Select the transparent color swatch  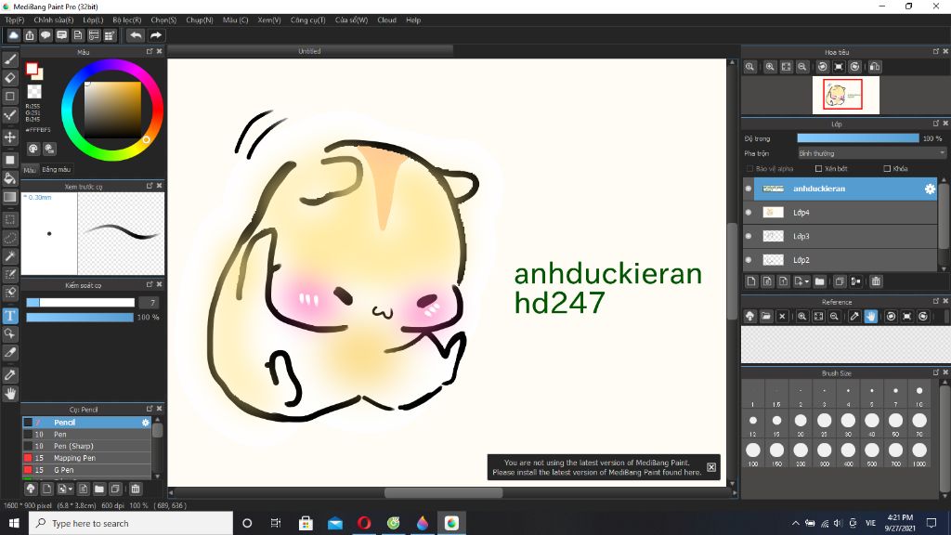[x=34, y=92]
